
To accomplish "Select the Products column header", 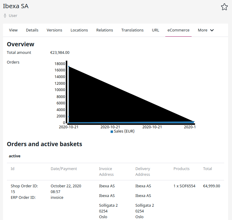I will click(181, 169).
